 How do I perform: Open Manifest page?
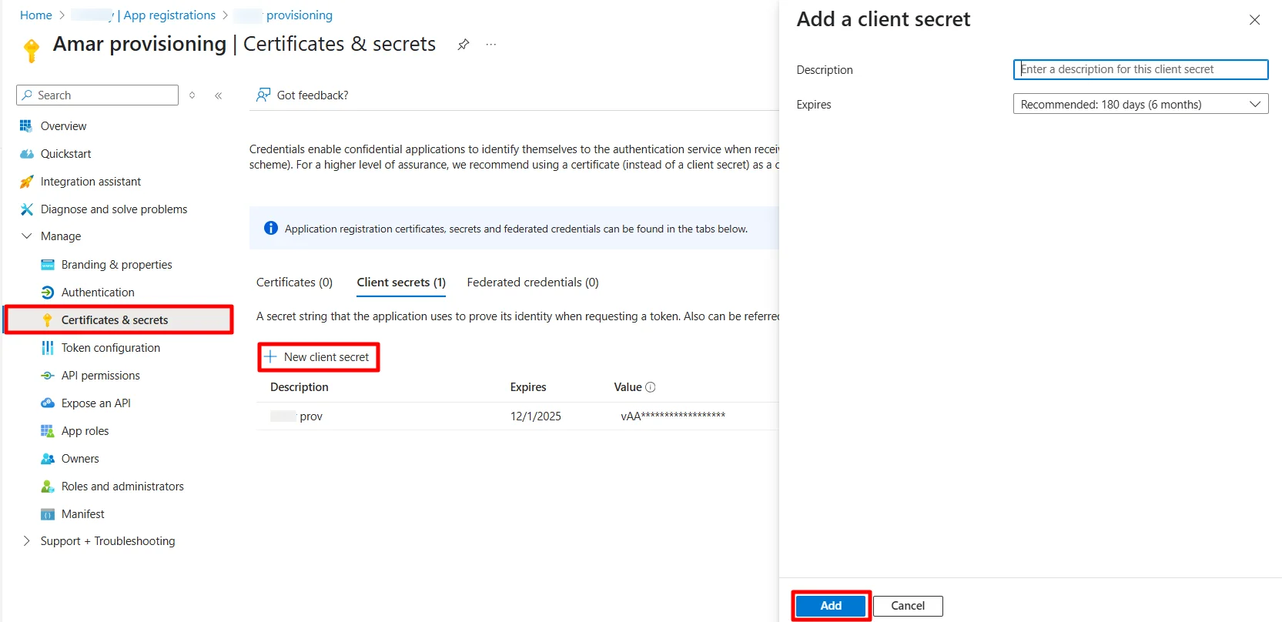click(83, 514)
